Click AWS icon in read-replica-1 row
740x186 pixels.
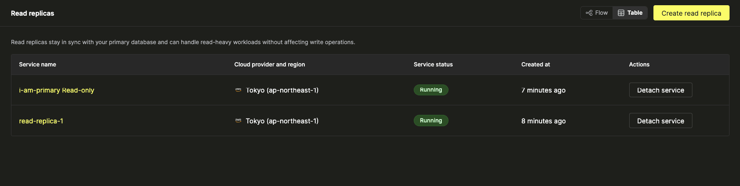tap(238, 121)
